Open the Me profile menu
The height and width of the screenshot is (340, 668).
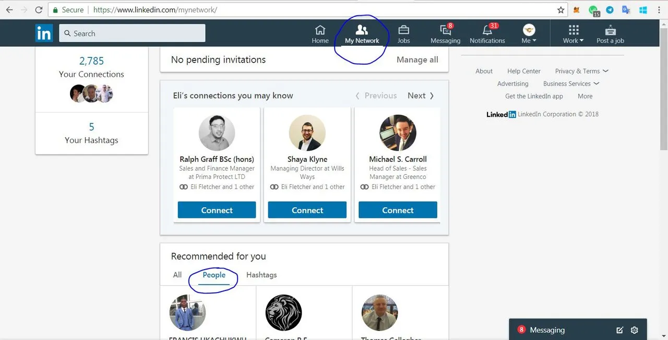click(x=529, y=34)
